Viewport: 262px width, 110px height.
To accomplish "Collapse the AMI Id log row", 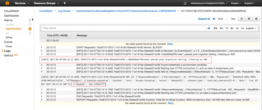I will pyautogui.click(x=42, y=72).
